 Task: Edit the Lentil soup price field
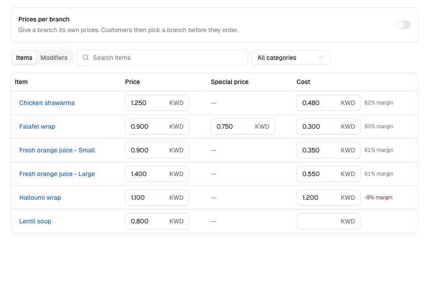(x=157, y=221)
